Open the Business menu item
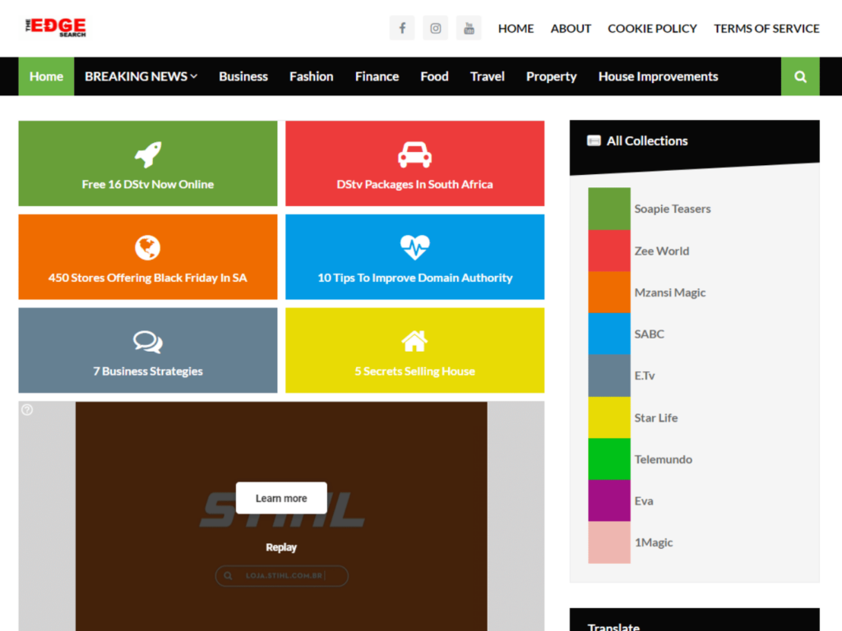Image resolution: width=842 pixels, height=631 pixels. click(243, 76)
